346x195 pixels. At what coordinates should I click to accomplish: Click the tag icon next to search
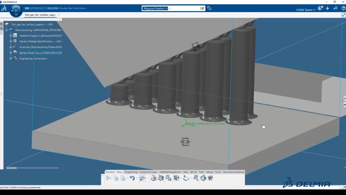(209, 8)
